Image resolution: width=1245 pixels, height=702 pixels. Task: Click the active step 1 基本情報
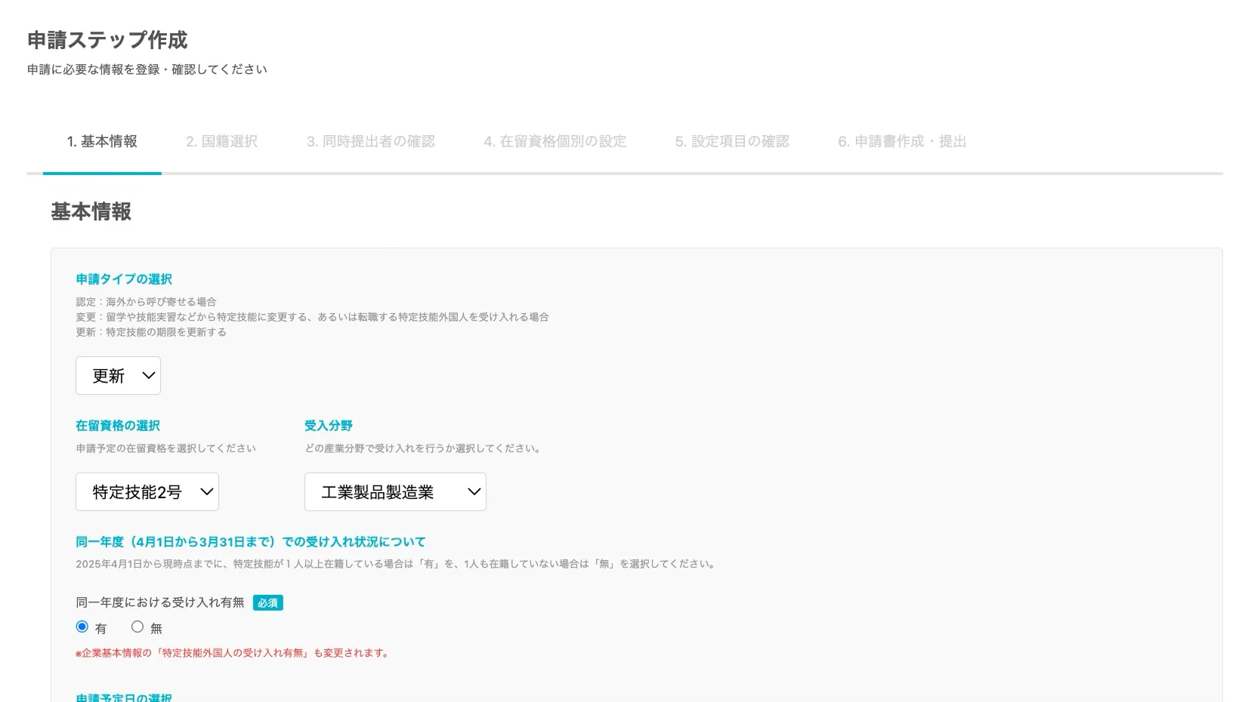click(102, 141)
